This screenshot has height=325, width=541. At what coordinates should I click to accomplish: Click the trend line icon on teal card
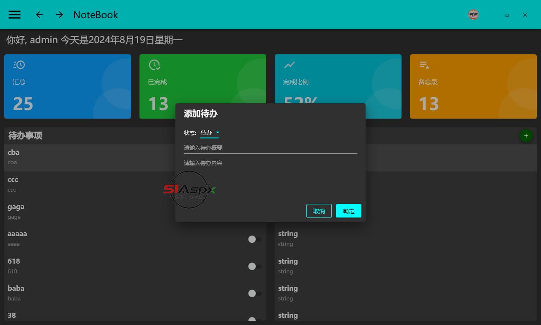(x=290, y=65)
